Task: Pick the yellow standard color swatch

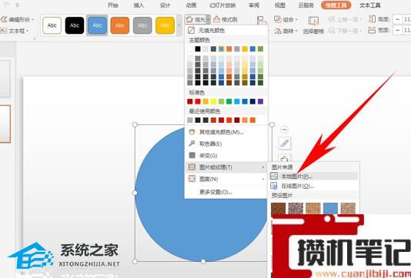Action: pyautogui.click(x=213, y=101)
